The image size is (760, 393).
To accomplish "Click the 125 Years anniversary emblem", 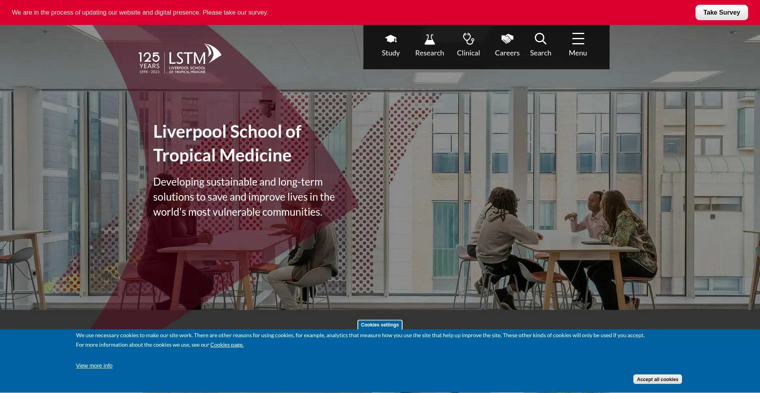I will coord(149,63).
